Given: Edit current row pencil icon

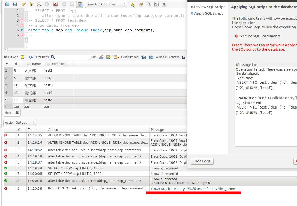Looking at the screenshot, I should point(101,57).
